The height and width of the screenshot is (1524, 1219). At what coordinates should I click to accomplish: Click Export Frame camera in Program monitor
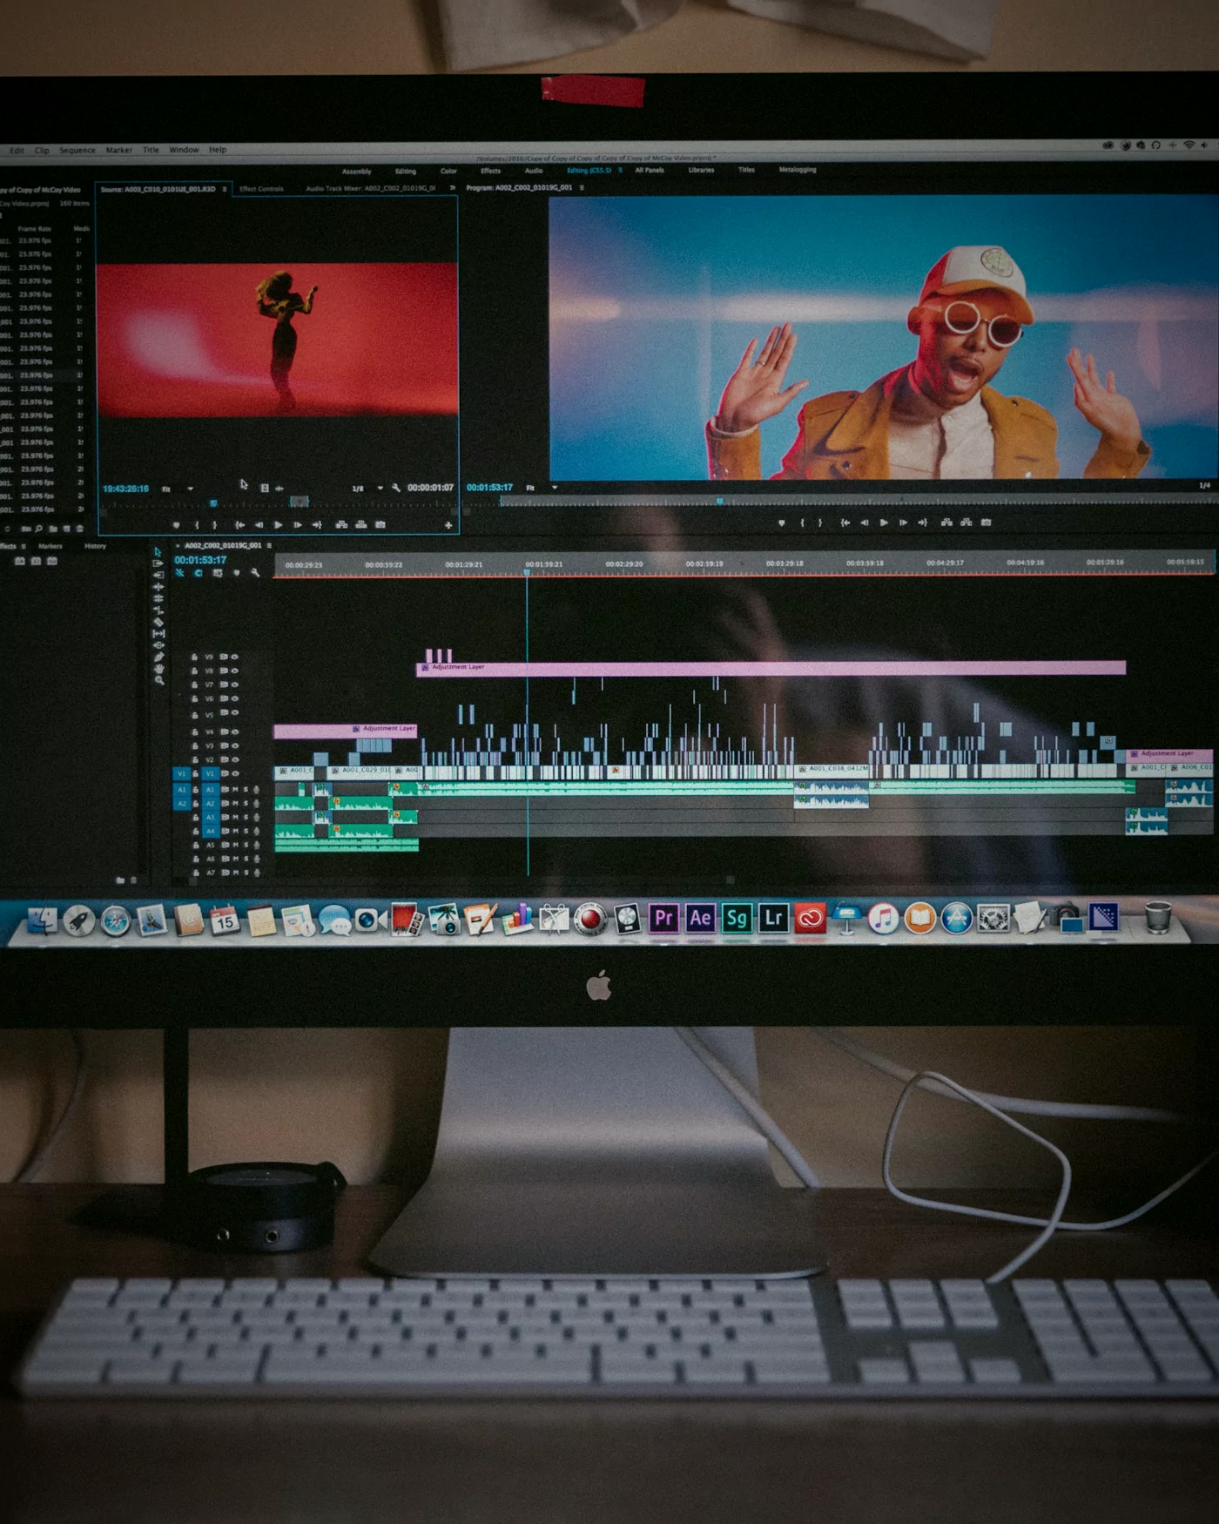click(x=986, y=523)
